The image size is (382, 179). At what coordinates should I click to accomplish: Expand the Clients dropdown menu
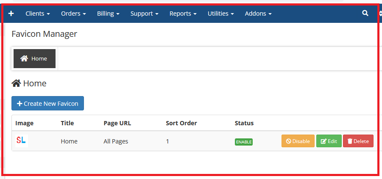38,14
